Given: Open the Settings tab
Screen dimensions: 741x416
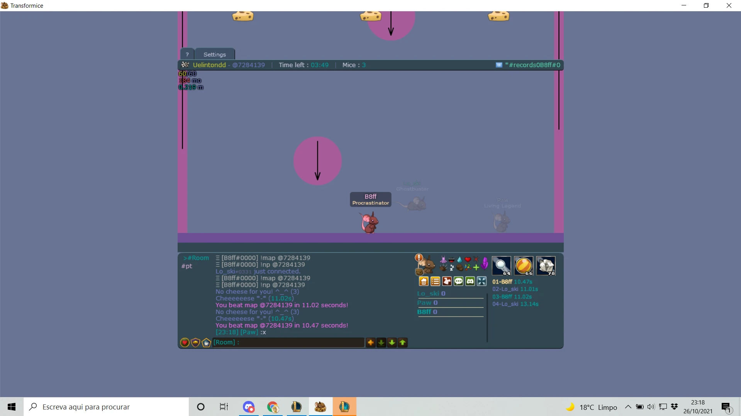Looking at the screenshot, I should (x=215, y=54).
